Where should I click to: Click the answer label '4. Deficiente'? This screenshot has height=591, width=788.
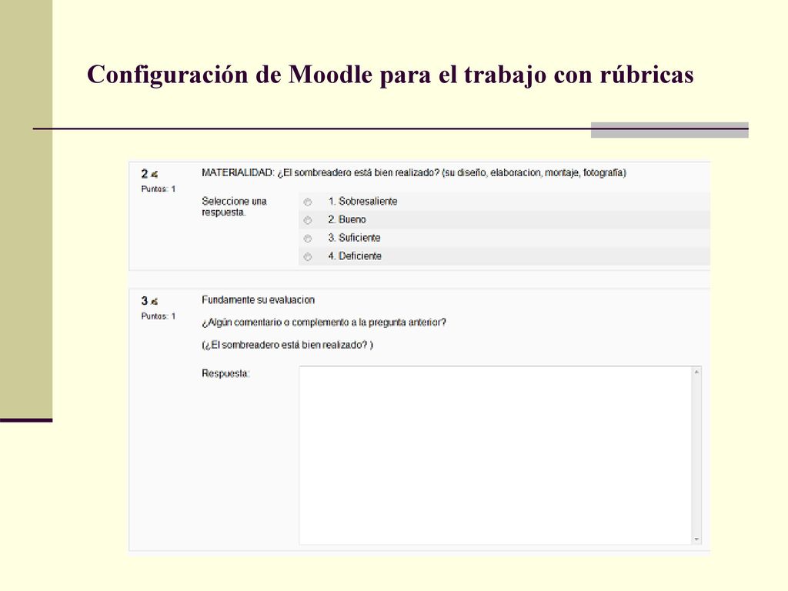(x=355, y=255)
